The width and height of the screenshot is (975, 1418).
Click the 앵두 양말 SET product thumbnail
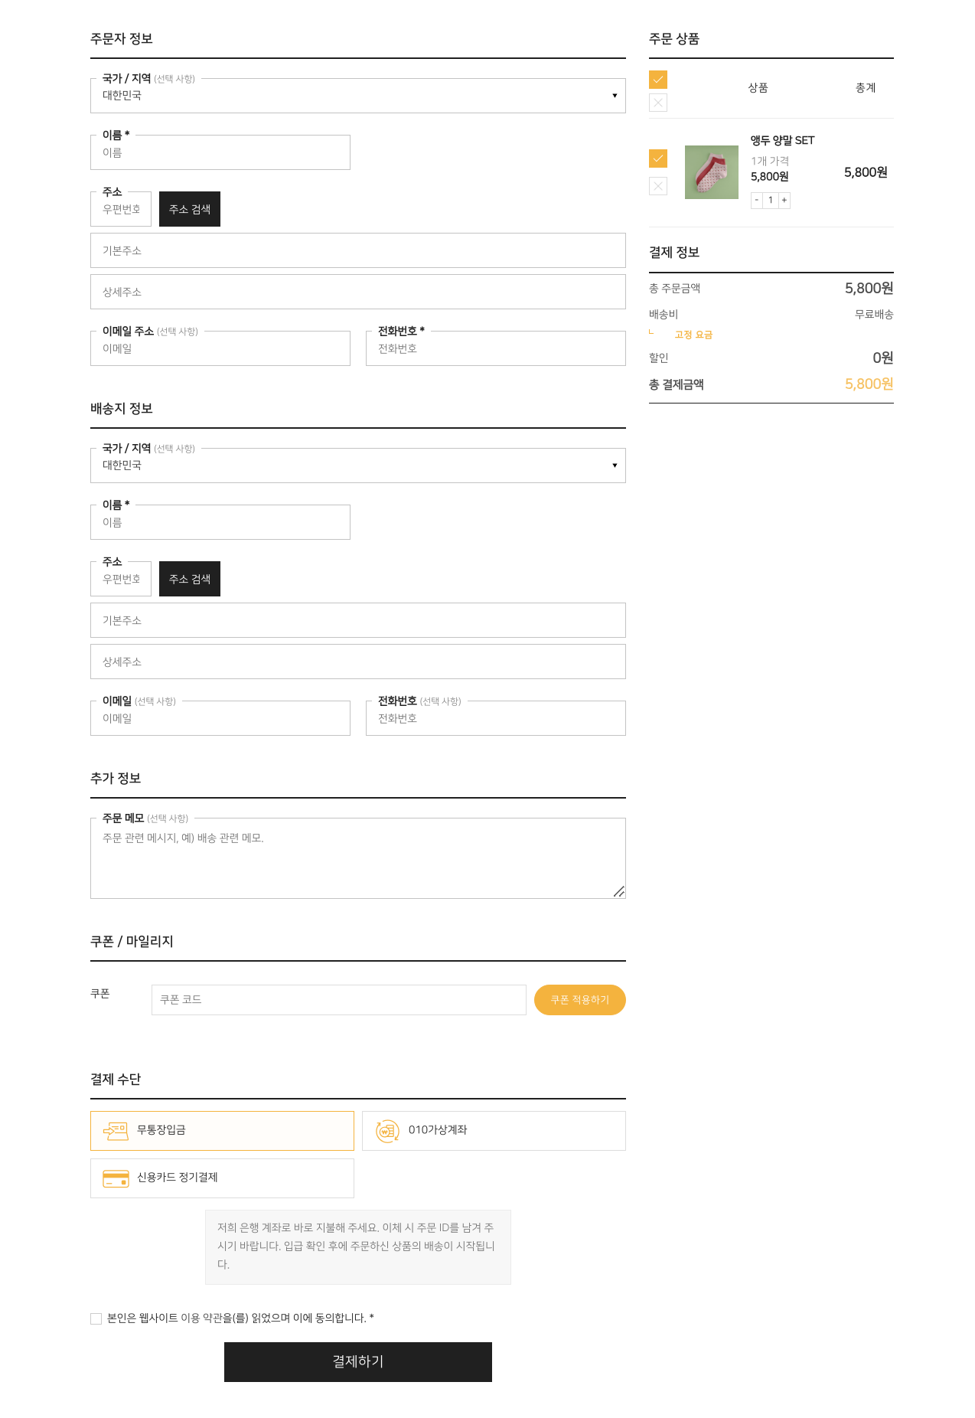point(711,172)
